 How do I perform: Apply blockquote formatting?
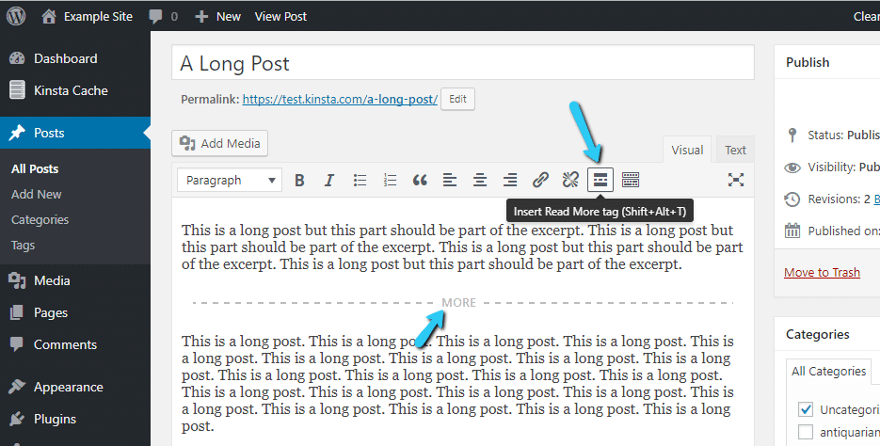click(x=420, y=180)
